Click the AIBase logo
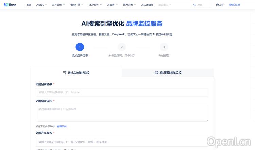This screenshot has width=255, height=150. pos(10,5)
